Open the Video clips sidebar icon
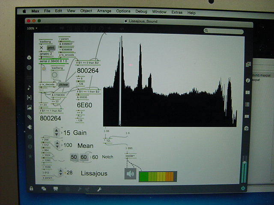Image resolution: width=274 pixels, height=205 pixels. (29, 97)
